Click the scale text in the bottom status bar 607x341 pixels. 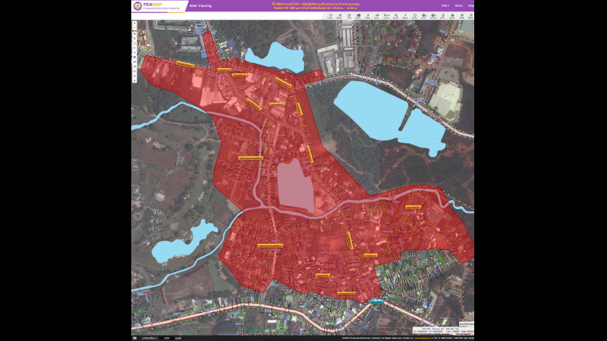click(150, 338)
